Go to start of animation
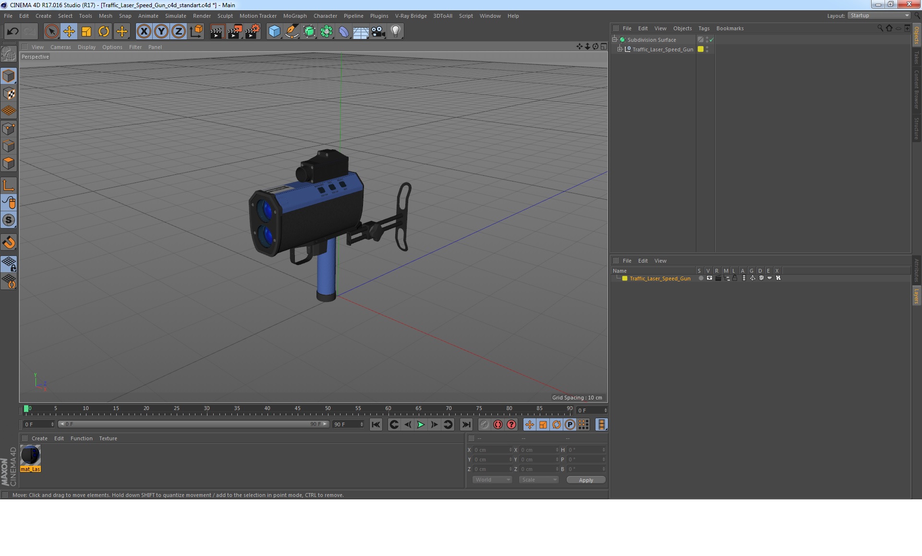 [376, 424]
